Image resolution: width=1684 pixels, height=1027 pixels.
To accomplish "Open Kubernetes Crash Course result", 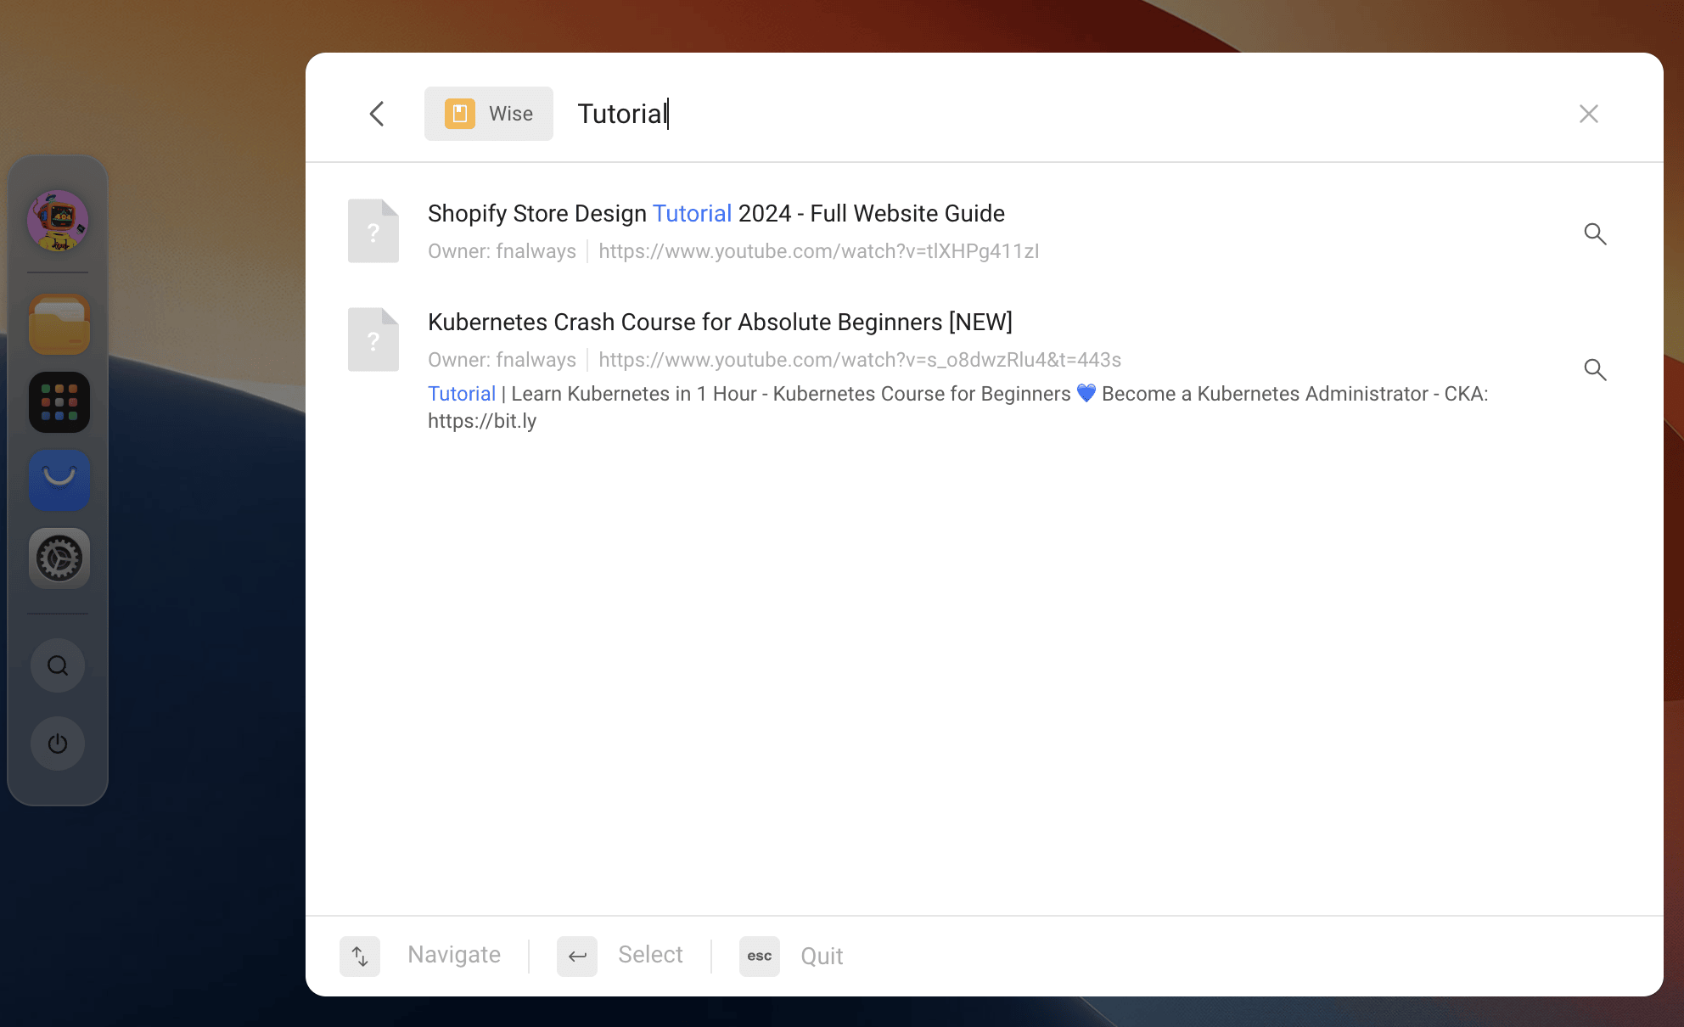I will [x=720, y=323].
